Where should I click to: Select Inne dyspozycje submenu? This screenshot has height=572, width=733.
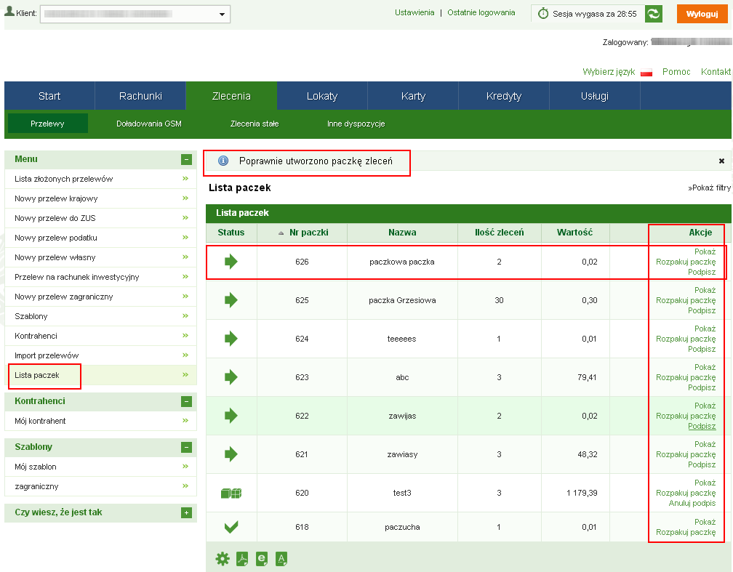pyautogui.click(x=356, y=124)
